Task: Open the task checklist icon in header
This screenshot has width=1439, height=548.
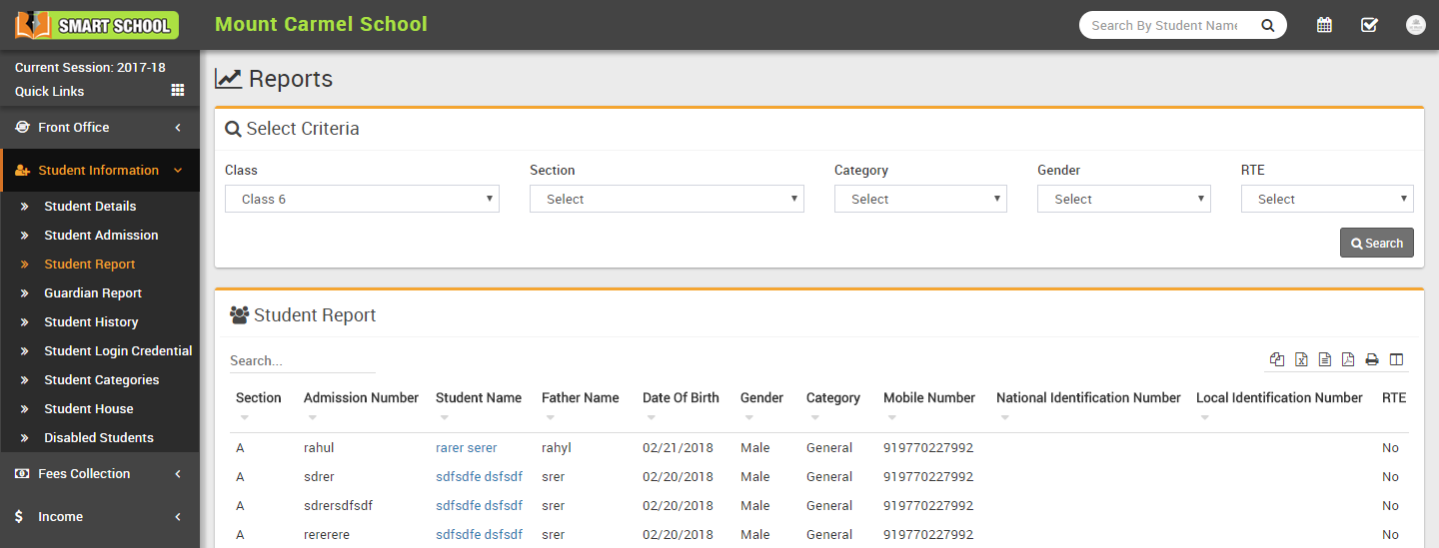Action: pos(1369,25)
